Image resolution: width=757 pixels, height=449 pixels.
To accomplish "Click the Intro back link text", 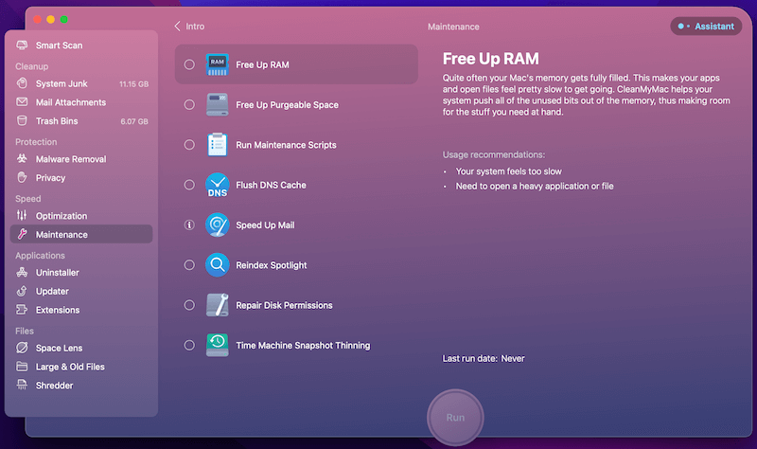I will point(195,27).
